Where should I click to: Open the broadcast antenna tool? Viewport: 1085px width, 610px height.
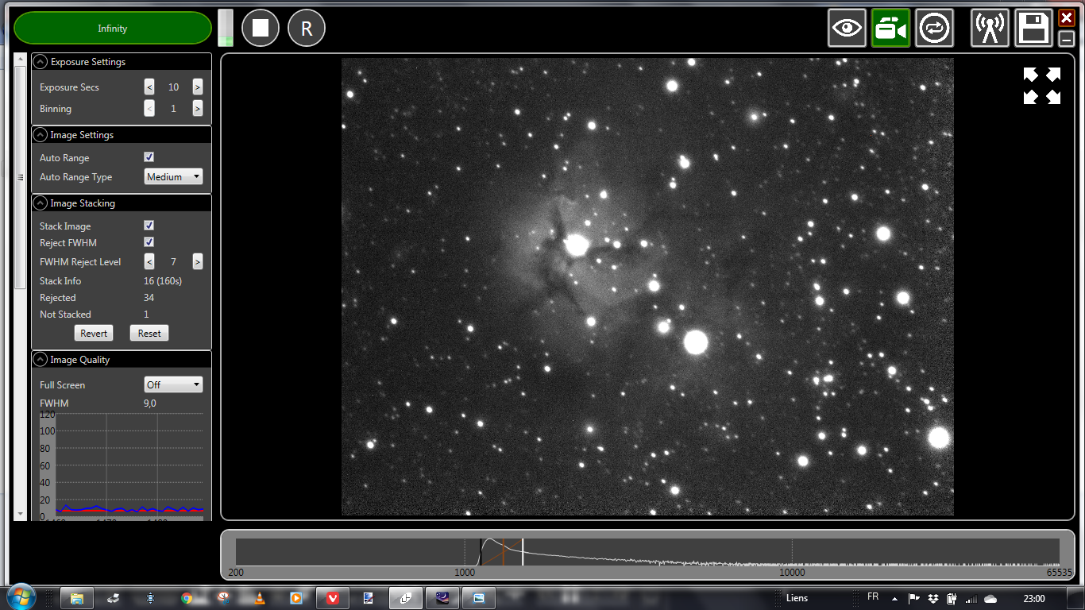click(989, 27)
